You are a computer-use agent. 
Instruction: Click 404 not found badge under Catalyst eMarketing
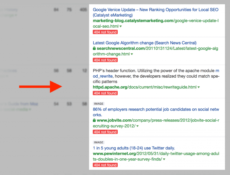[105, 32]
